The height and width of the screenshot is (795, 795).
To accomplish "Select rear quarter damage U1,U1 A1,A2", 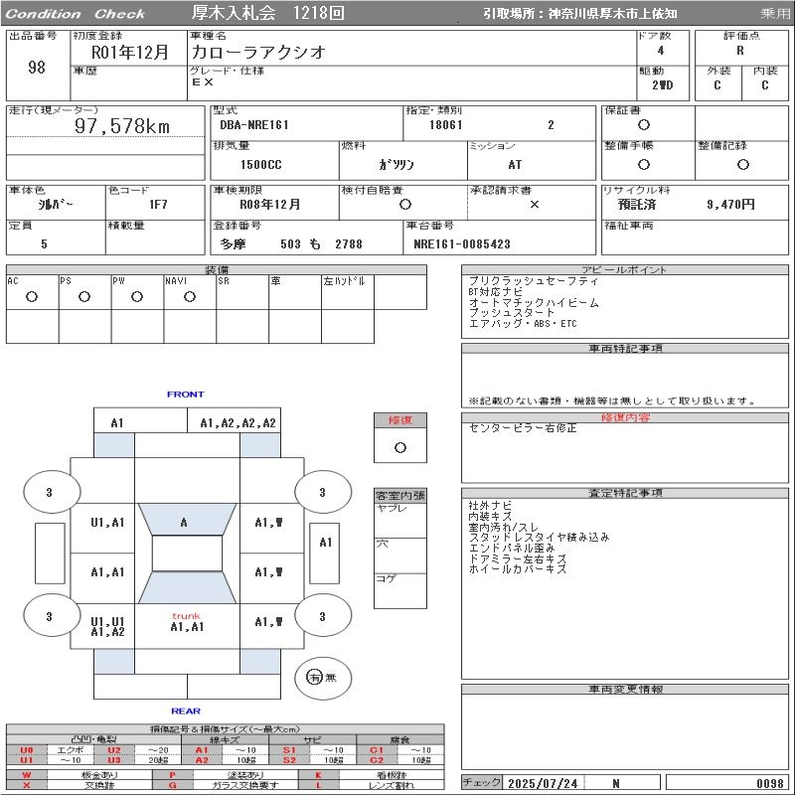I will point(107,627).
